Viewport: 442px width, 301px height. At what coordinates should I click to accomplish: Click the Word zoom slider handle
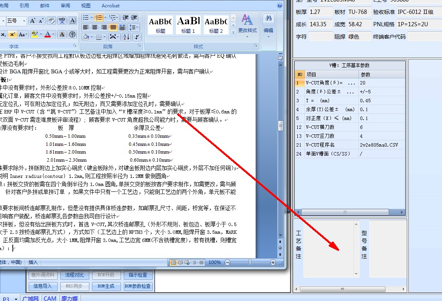250,262
